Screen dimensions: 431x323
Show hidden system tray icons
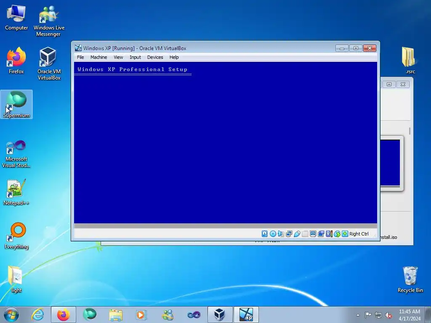click(358, 315)
